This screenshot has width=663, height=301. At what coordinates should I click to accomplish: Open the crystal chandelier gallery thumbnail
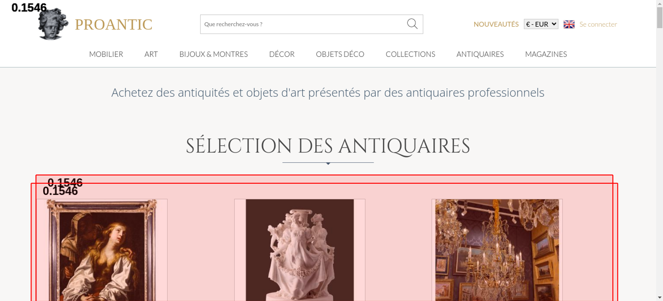click(497, 250)
